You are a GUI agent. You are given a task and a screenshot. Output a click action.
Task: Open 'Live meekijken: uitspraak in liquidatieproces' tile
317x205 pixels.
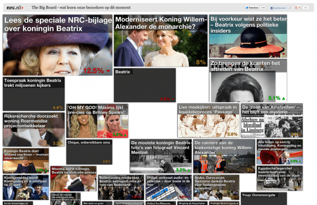pyautogui.click(x=208, y=120)
